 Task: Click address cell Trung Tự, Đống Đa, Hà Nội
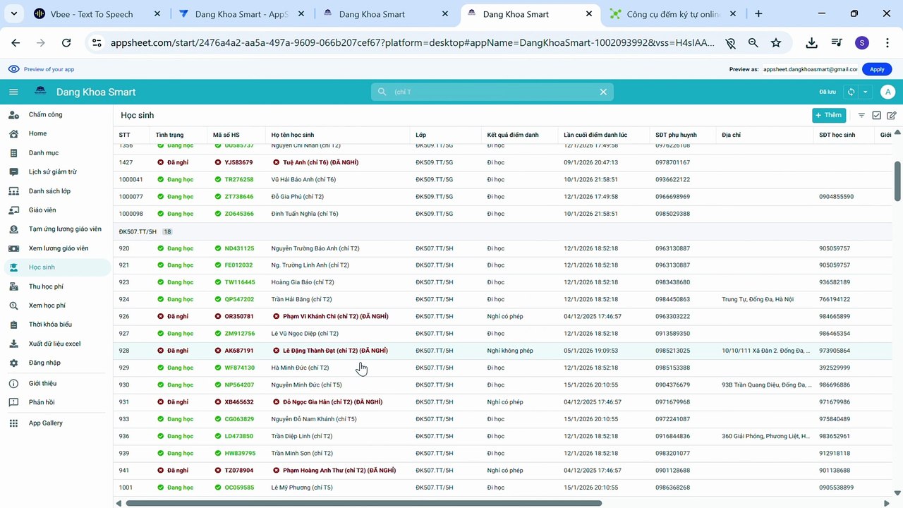coord(757,299)
